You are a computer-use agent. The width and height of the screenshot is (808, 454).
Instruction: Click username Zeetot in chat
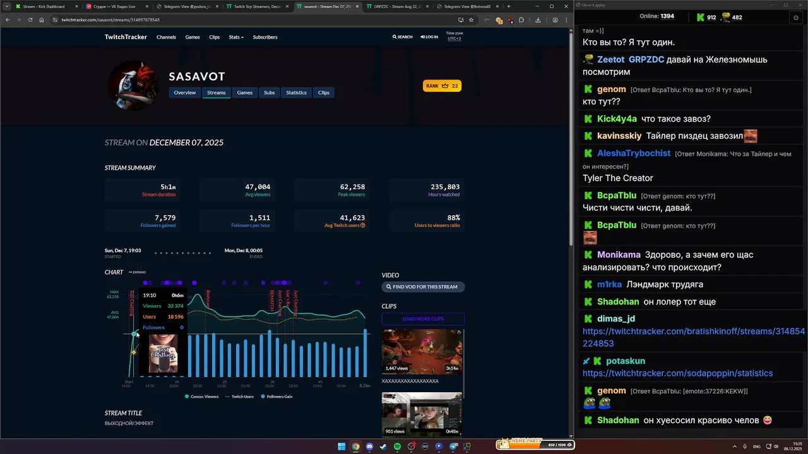tap(610, 59)
